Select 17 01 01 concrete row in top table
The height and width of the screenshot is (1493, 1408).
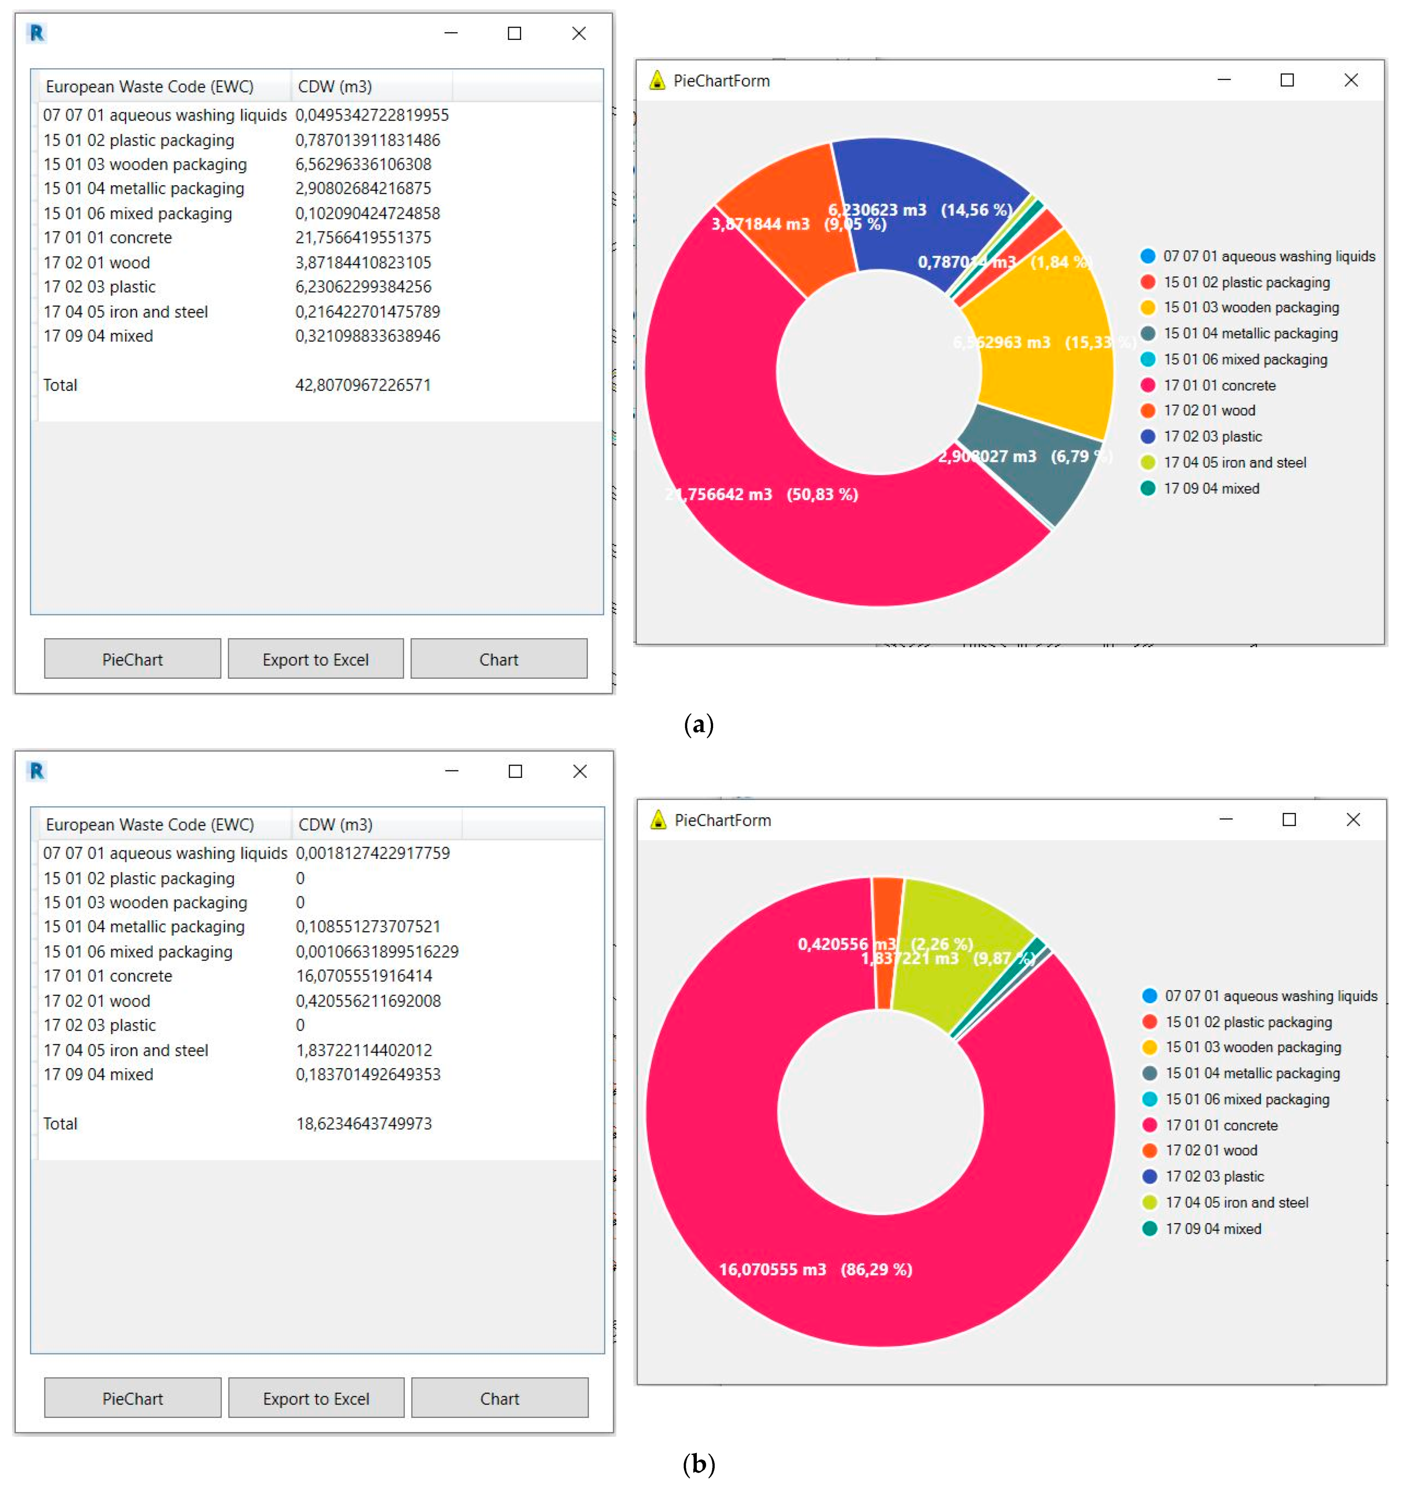108,237
